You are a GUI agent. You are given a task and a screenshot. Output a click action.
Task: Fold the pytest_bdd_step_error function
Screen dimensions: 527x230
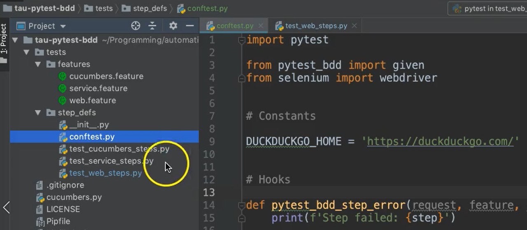tap(242, 205)
